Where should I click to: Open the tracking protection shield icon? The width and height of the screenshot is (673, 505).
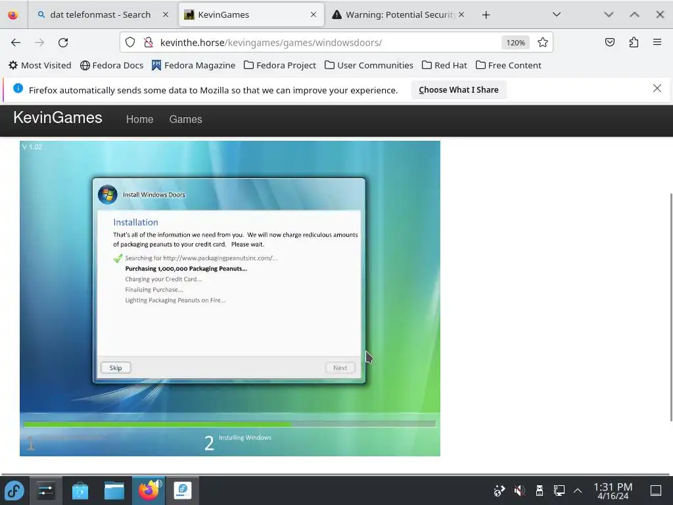point(130,43)
